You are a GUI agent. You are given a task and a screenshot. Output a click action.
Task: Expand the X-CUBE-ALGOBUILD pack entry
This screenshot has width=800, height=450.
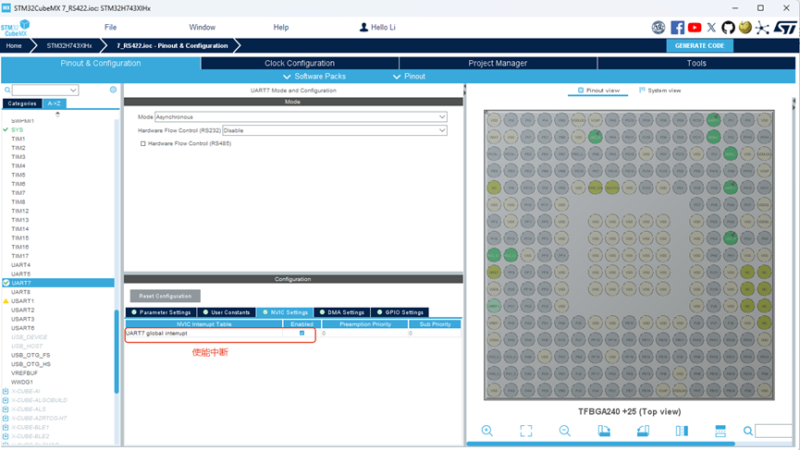[x=6, y=401]
